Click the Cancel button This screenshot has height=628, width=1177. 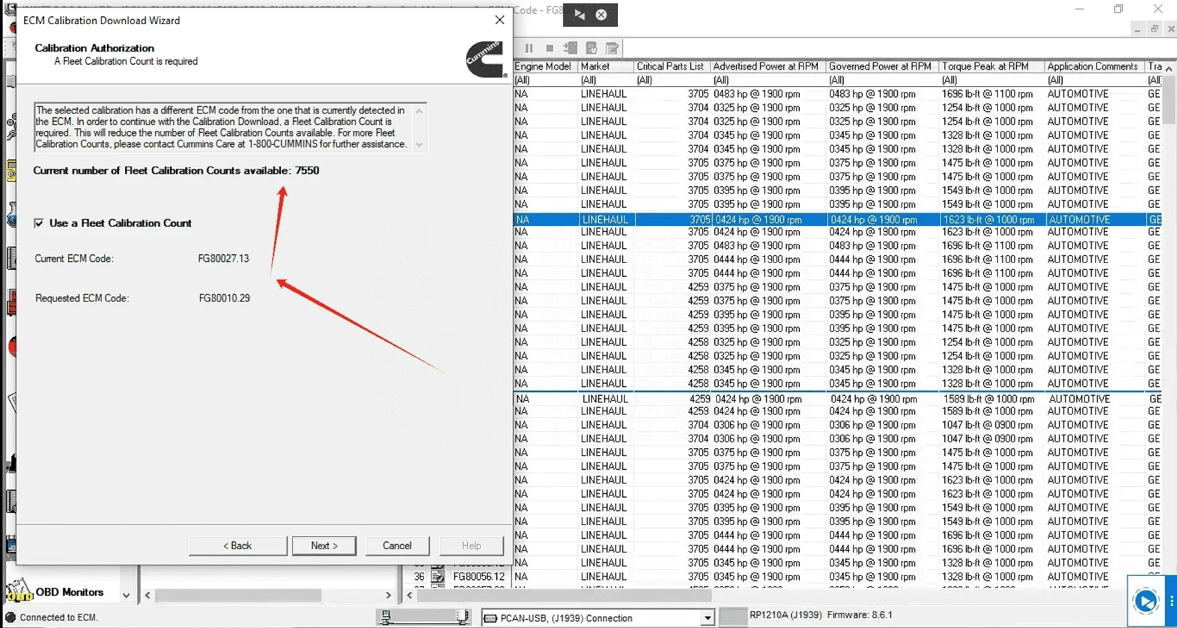pos(397,545)
